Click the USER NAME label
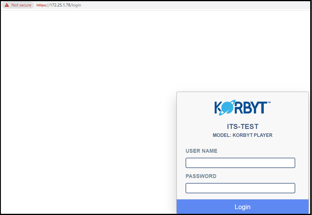312x215 pixels. [x=201, y=151]
